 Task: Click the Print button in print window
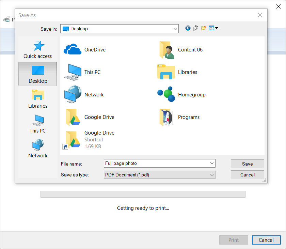(234, 240)
